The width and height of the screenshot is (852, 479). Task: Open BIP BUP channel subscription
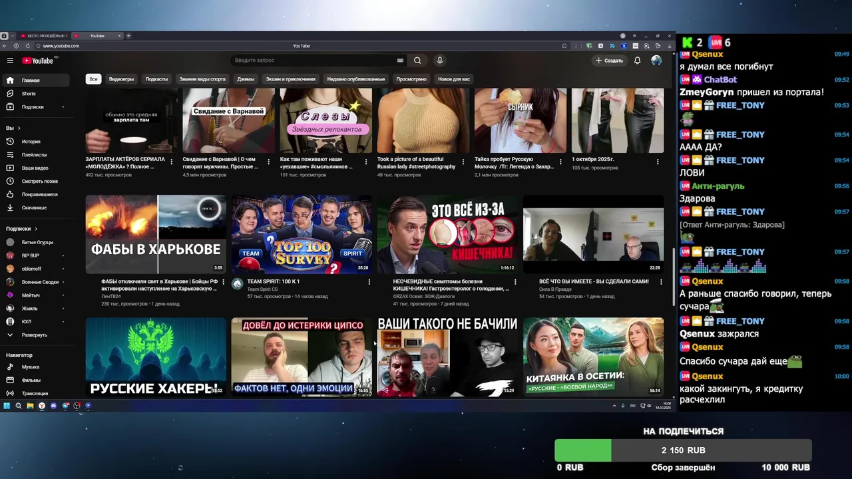35,255
